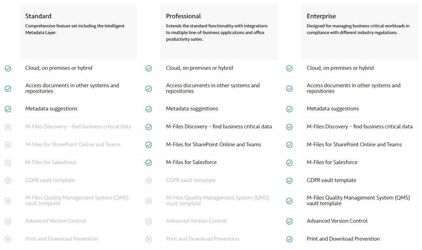
Task: Click 'Metadata suggestions' in the Professional column
Action: click(192, 109)
